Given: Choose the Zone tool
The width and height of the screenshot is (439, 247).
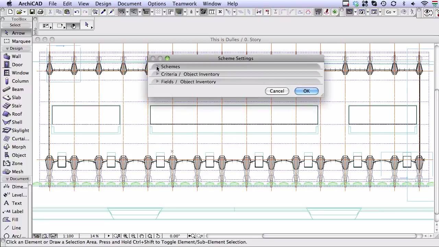Looking at the screenshot, I should pyautogui.click(x=16, y=163).
